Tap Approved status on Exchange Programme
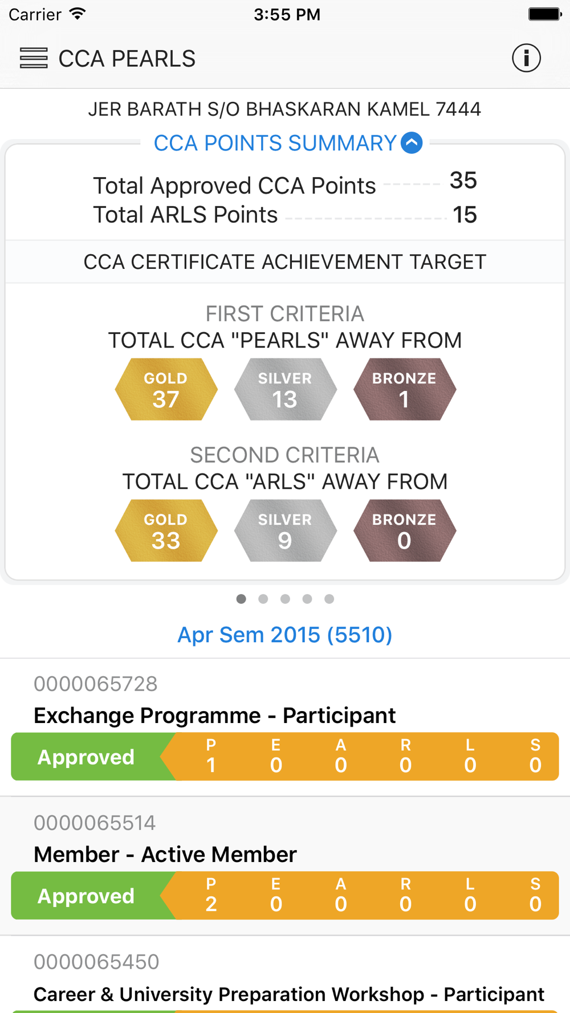 [86, 757]
